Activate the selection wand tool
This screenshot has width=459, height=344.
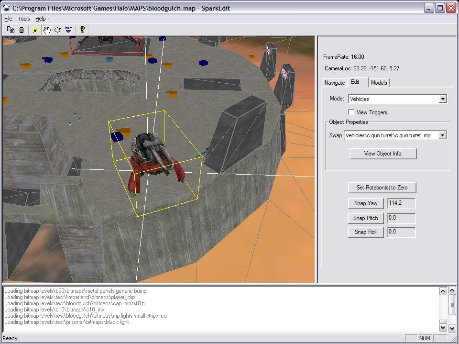(x=35, y=30)
